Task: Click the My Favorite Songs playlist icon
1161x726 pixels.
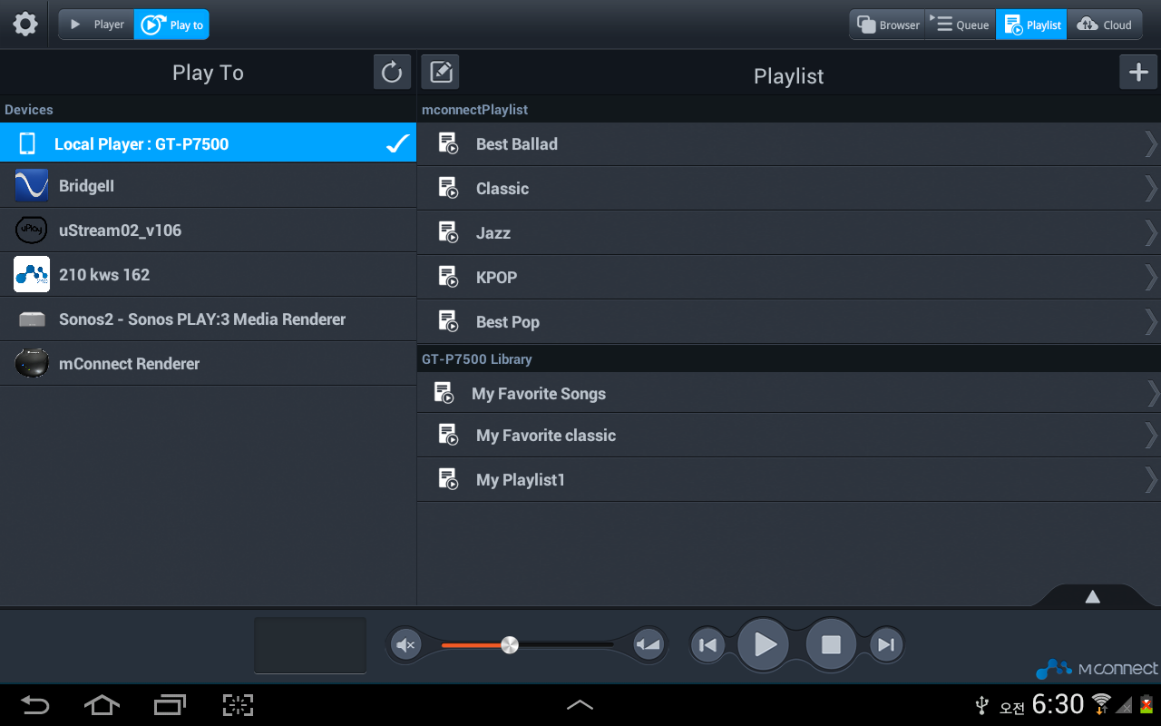Action: [x=444, y=393]
